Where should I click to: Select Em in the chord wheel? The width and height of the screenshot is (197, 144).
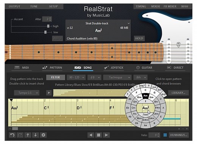point(152,97)
